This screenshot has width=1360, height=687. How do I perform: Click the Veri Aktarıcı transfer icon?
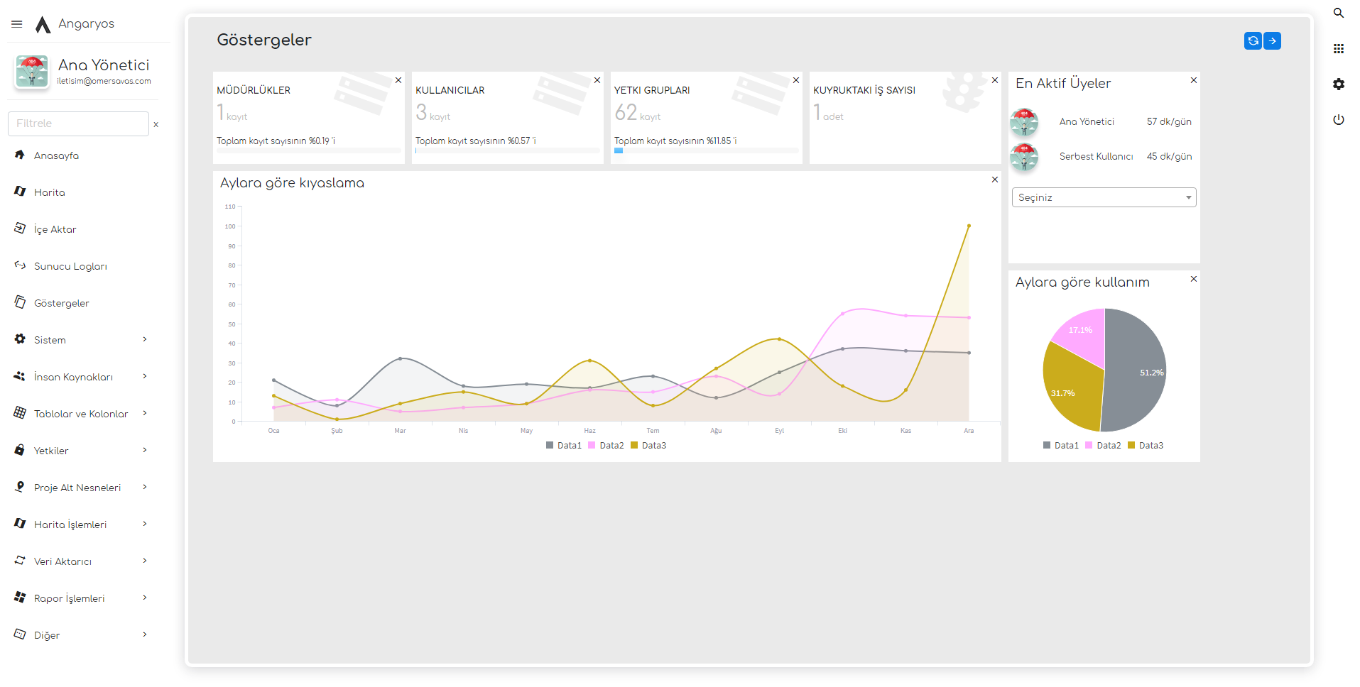coord(20,561)
